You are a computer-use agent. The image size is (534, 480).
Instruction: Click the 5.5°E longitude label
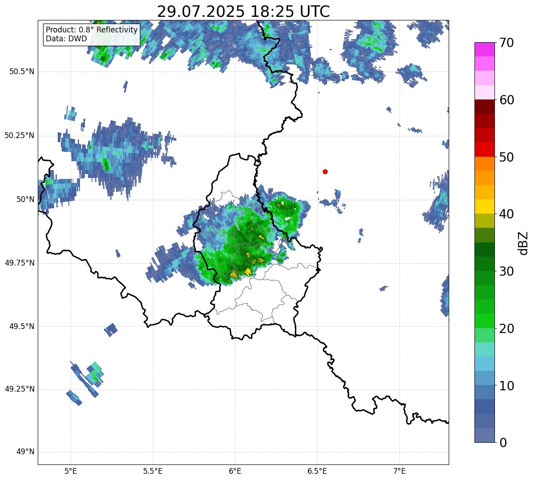coord(153,471)
